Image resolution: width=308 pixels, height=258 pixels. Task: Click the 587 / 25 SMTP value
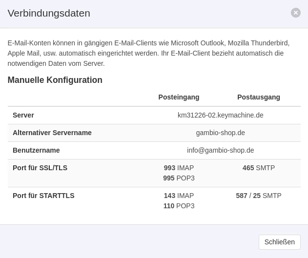coord(259,196)
